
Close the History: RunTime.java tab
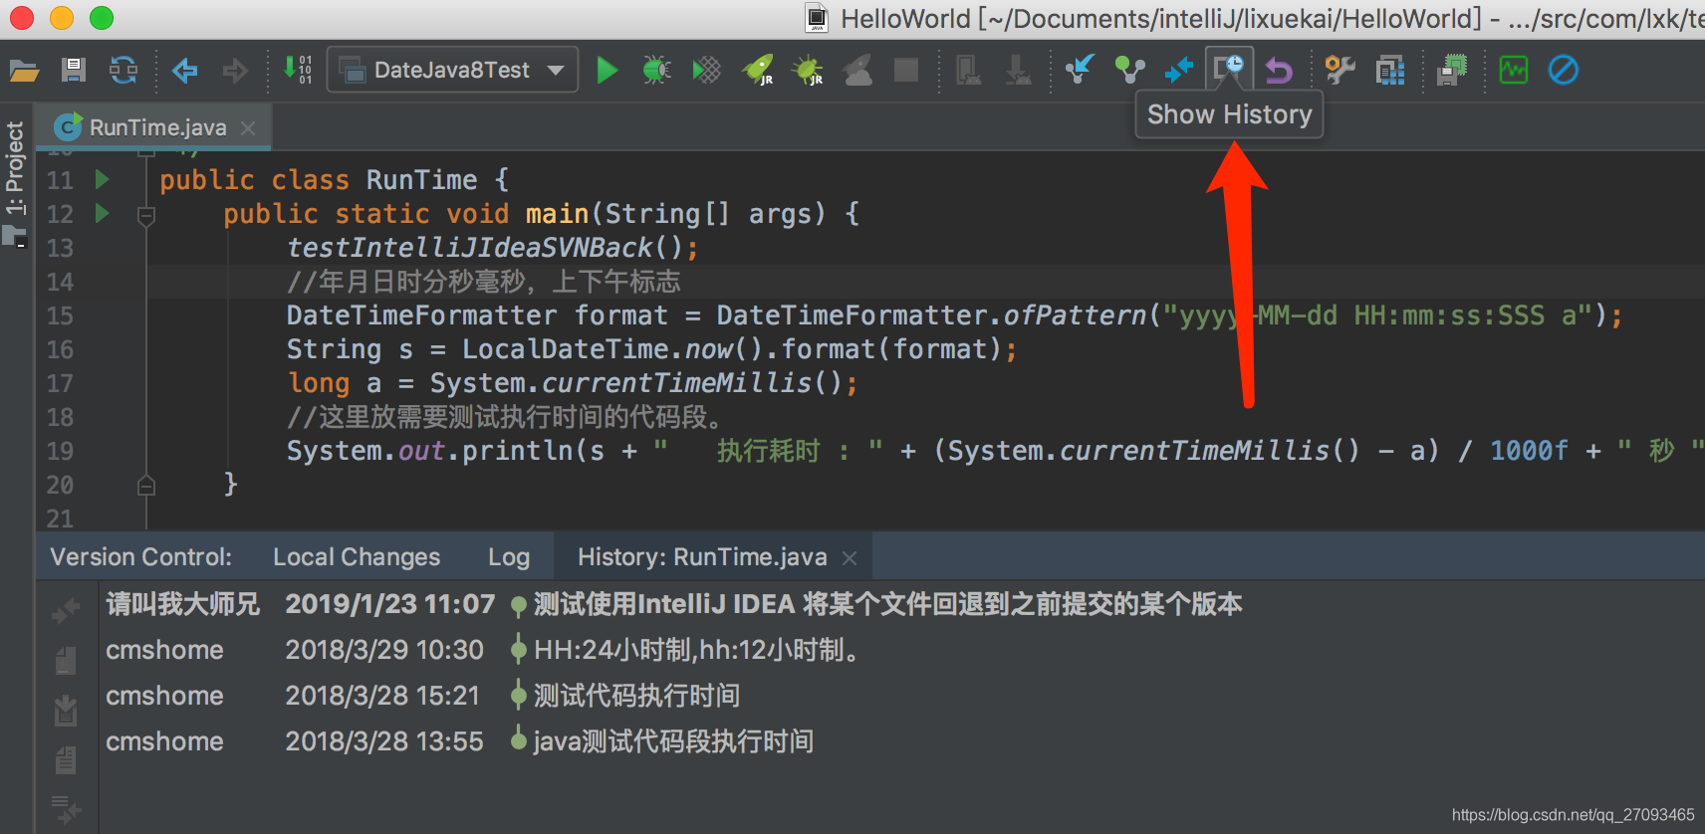[850, 558]
